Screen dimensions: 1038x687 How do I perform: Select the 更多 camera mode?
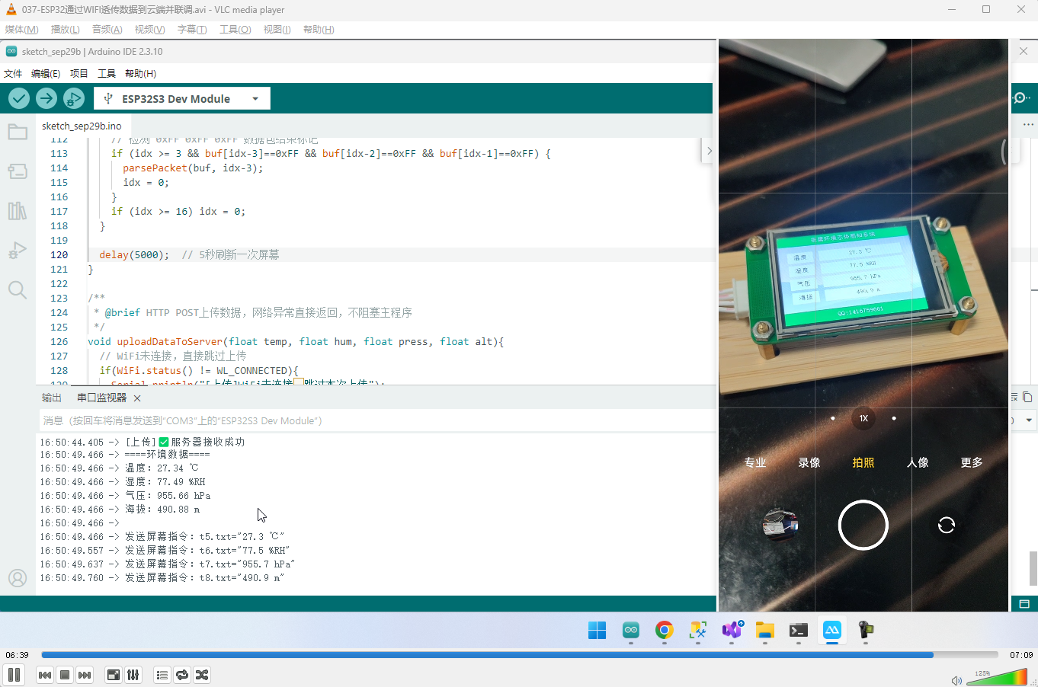click(972, 462)
